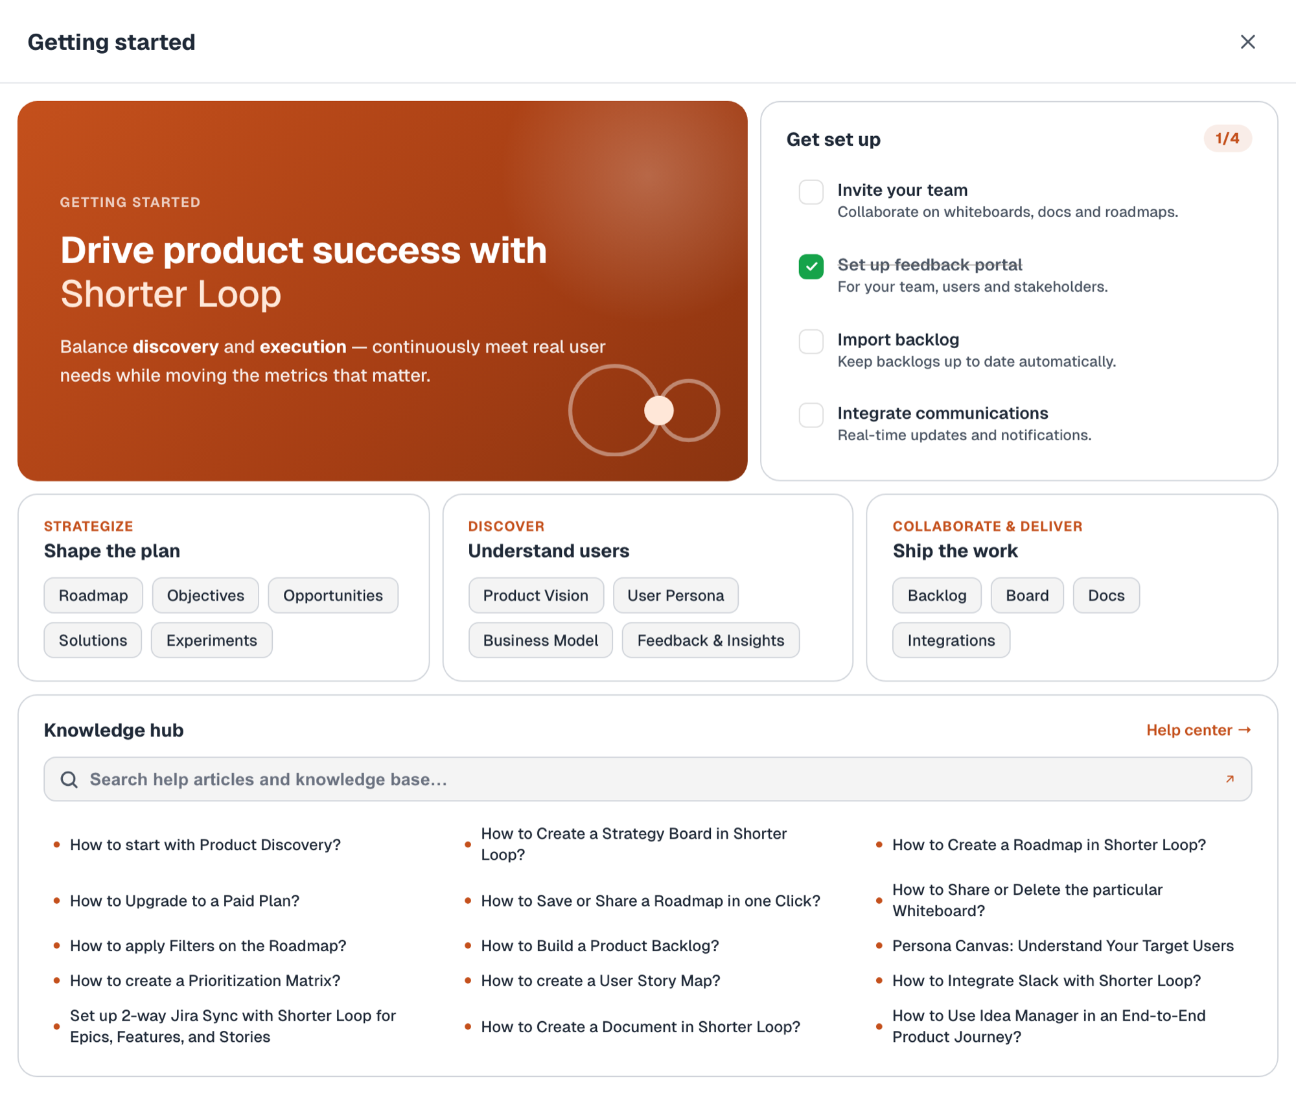Open the Roadmap chip under Strategize

93,595
